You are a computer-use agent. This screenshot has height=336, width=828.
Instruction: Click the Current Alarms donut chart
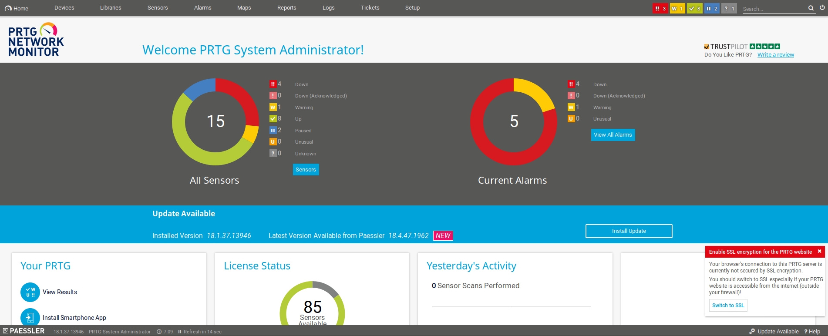pos(514,122)
